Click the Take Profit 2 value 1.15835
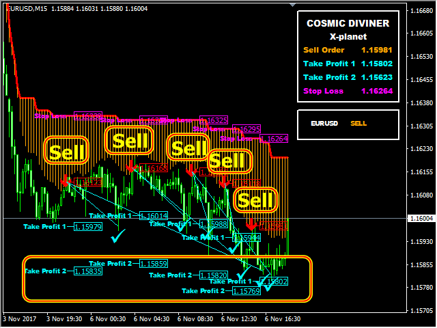 tap(88, 271)
